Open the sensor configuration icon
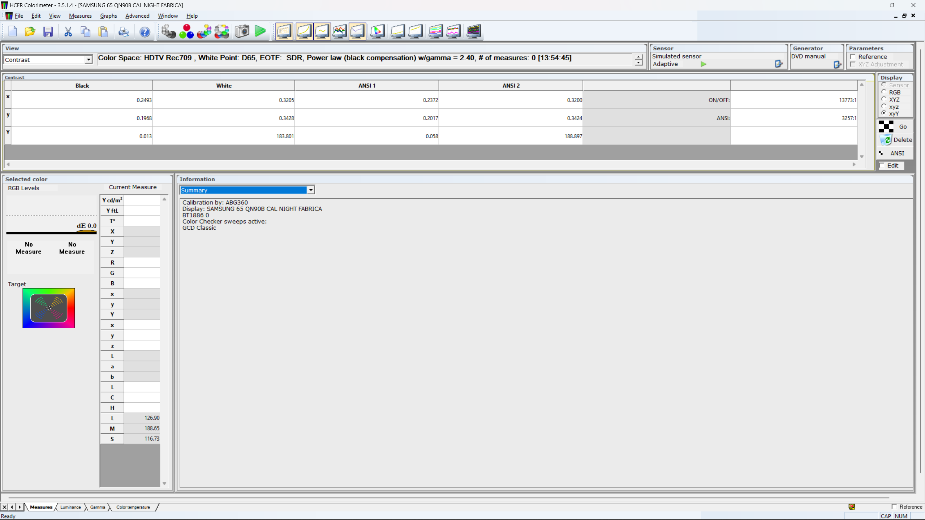Image resolution: width=925 pixels, height=520 pixels. click(779, 64)
